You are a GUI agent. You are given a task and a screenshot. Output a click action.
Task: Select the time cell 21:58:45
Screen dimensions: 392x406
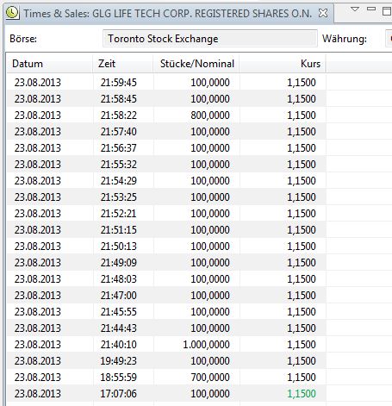pyautogui.click(x=118, y=99)
